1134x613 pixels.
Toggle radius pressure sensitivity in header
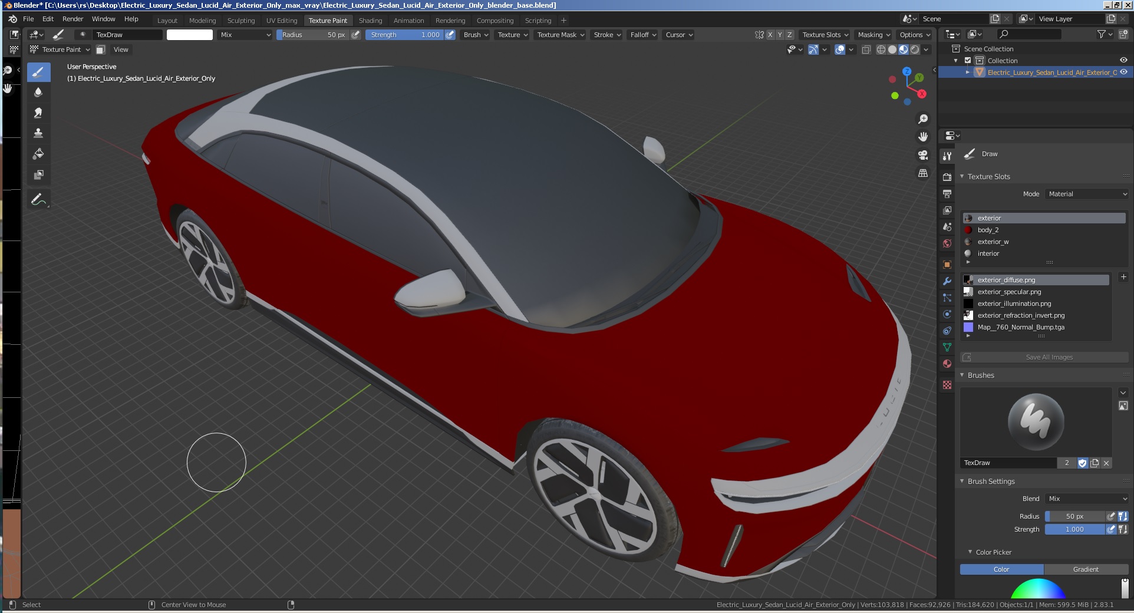click(355, 35)
